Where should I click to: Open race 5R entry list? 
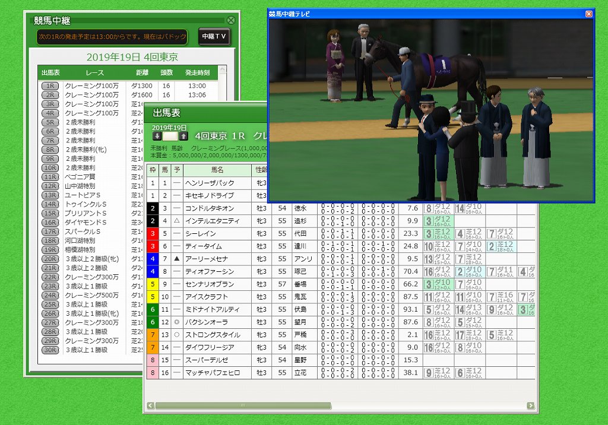point(50,122)
